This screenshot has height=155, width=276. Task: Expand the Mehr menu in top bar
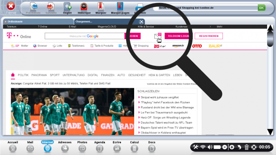220,27
